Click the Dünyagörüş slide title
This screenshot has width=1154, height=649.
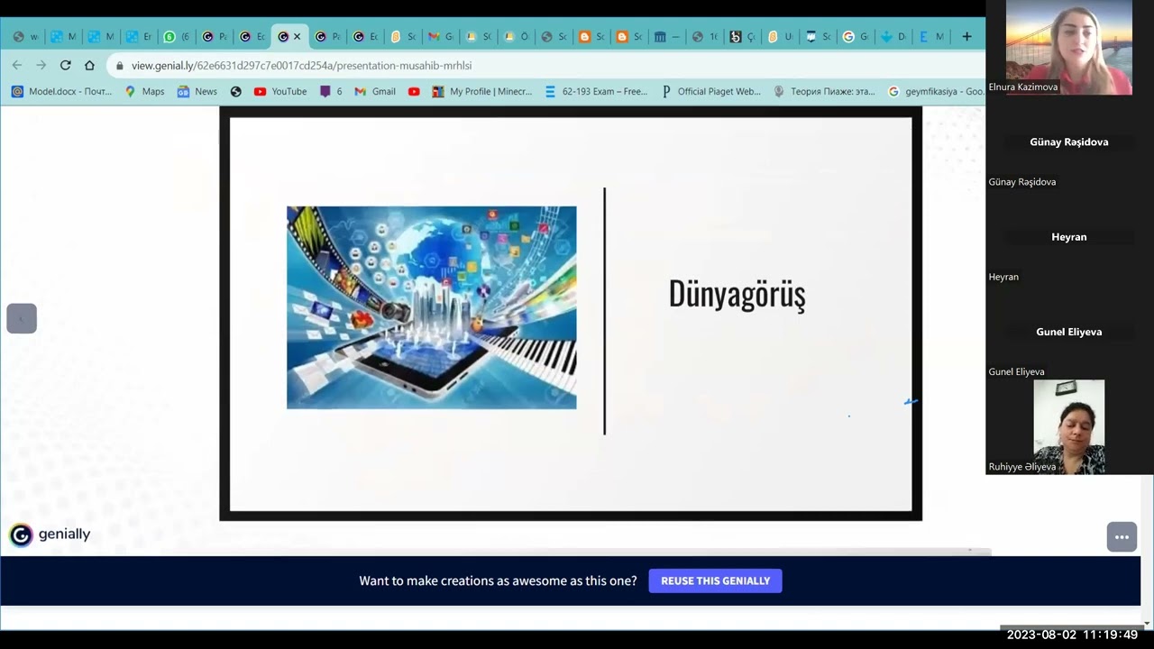[x=737, y=295]
